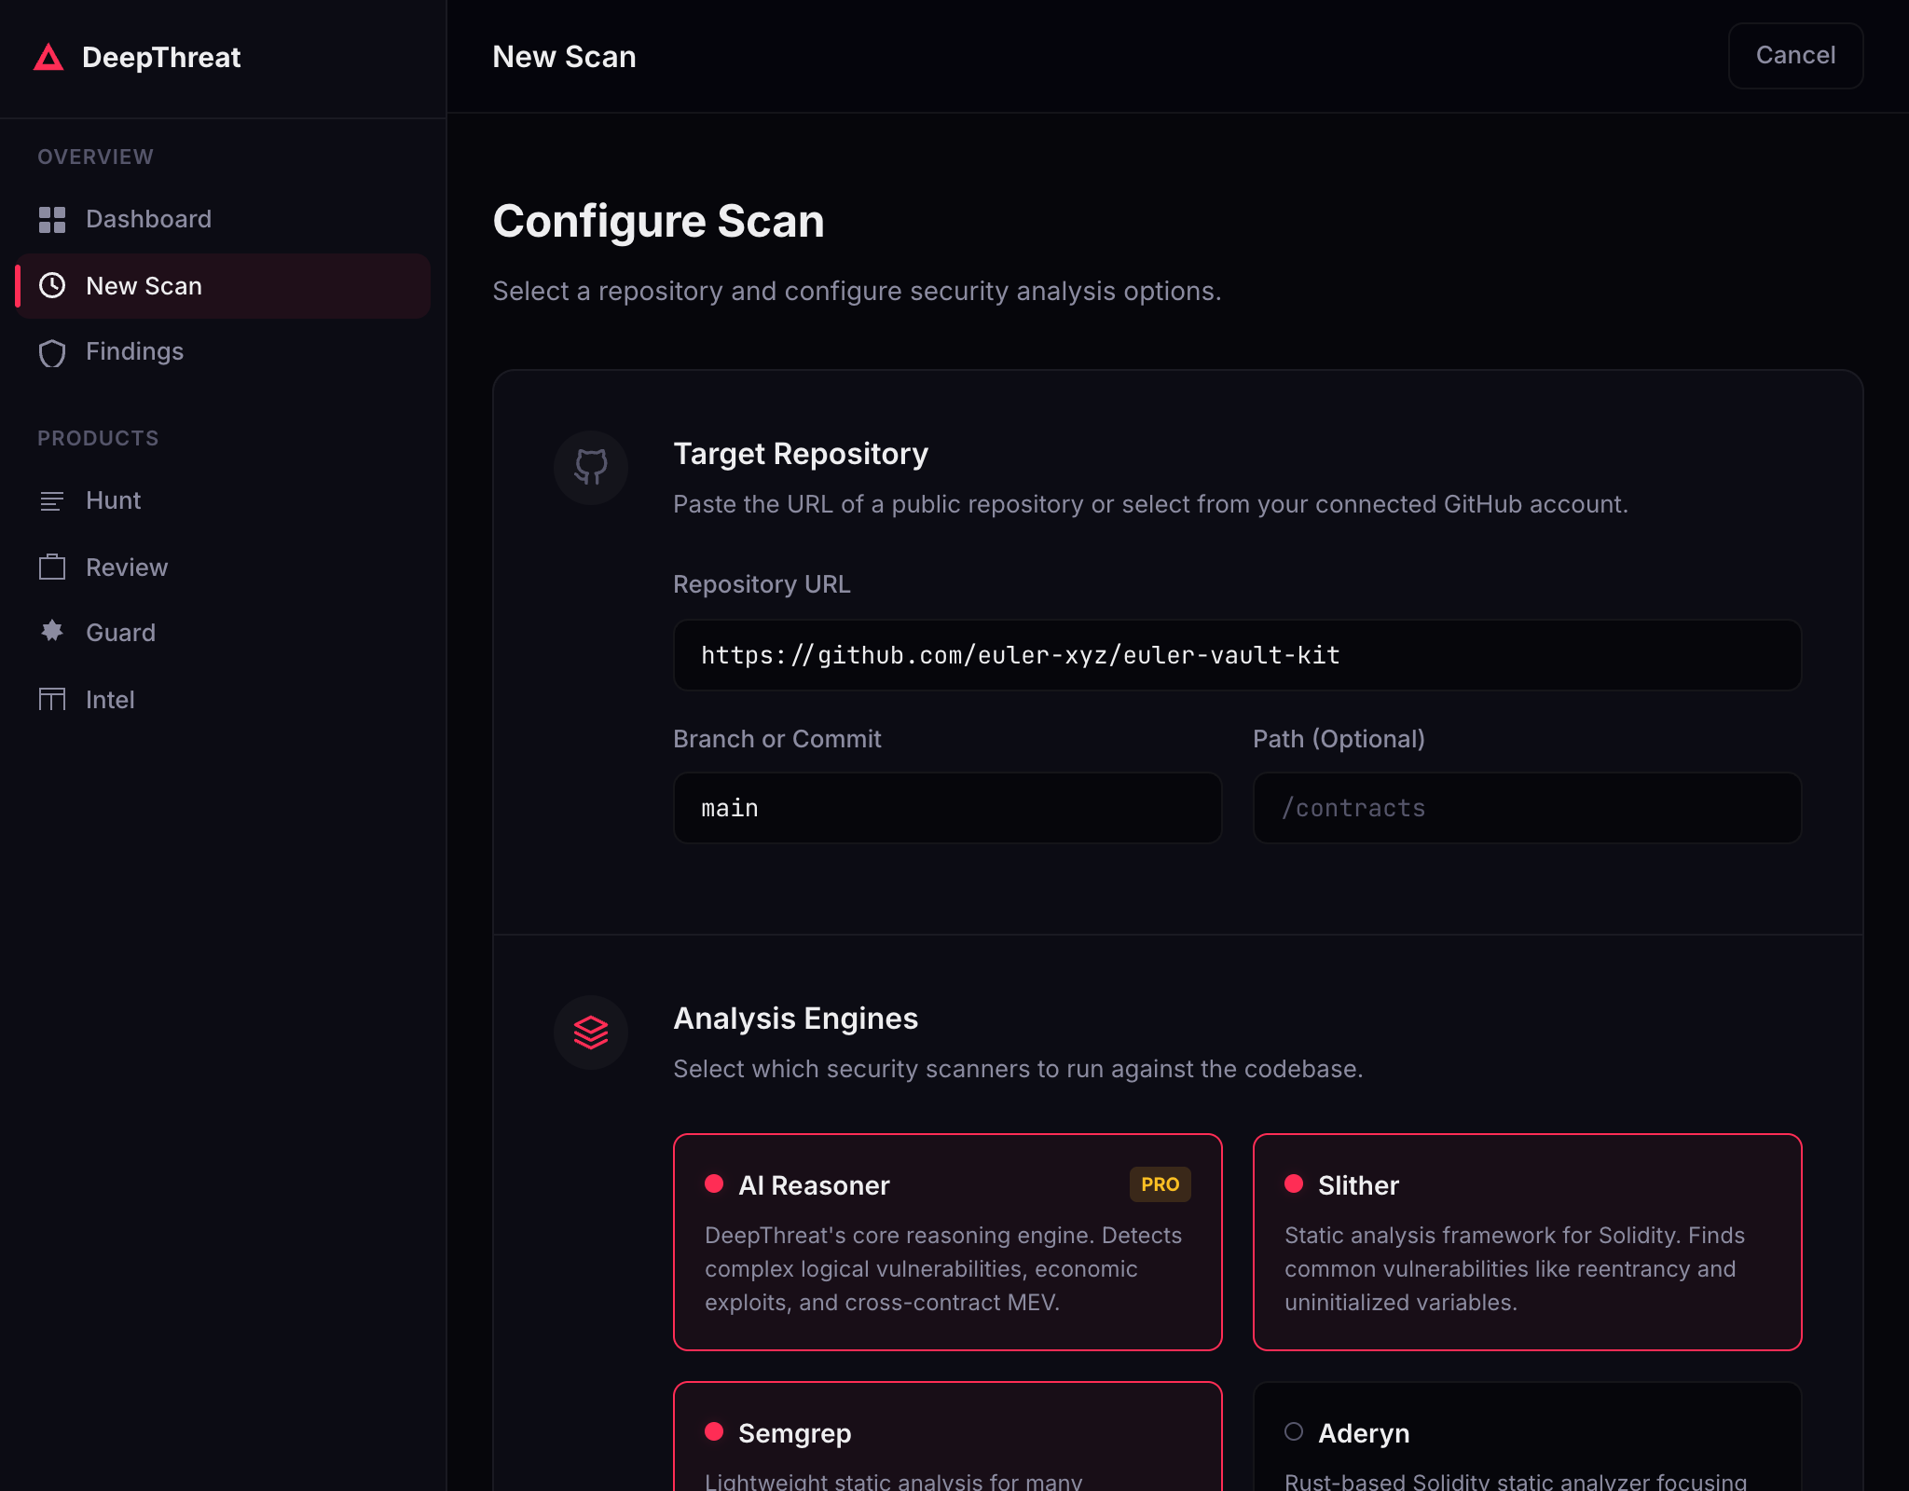Click the Dashboard grid icon
This screenshot has width=1909, height=1491.
[x=52, y=220]
